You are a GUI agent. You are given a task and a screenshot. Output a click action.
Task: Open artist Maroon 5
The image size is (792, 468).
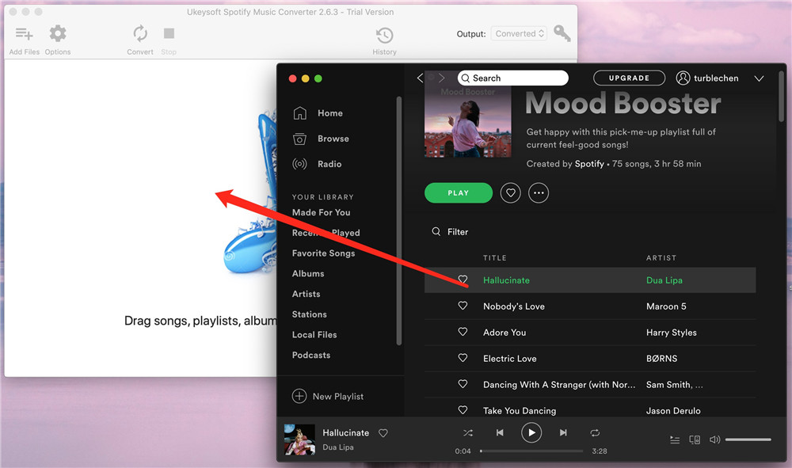tap(666, 306)
